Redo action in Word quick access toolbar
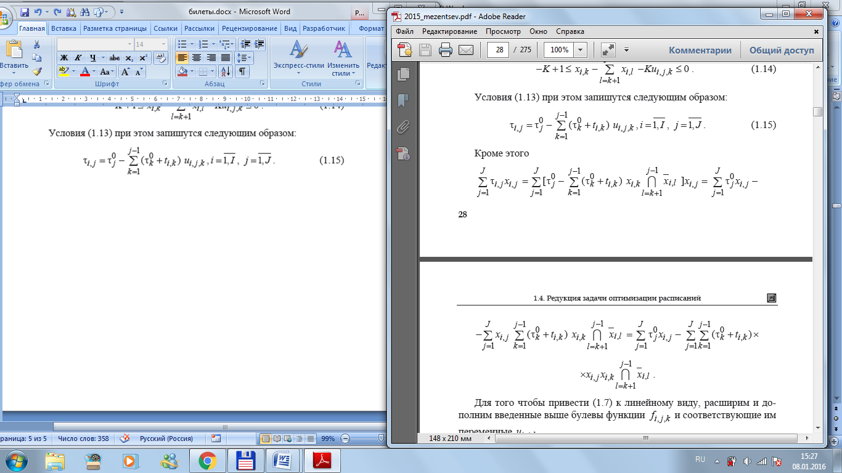The image size is (842, 473). point(59,11)
